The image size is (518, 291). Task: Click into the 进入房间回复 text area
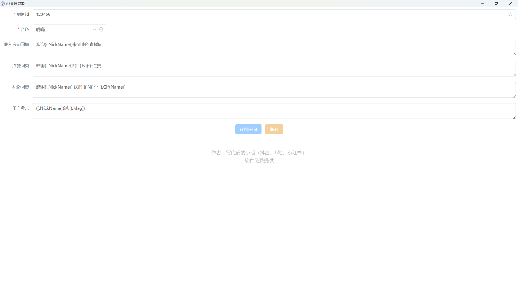274,48
